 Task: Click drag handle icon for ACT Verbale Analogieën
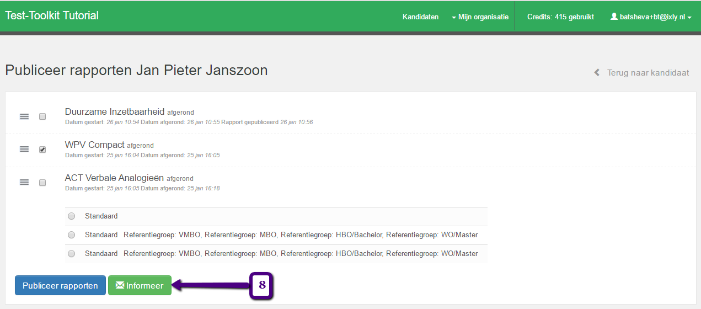[24, 183]
